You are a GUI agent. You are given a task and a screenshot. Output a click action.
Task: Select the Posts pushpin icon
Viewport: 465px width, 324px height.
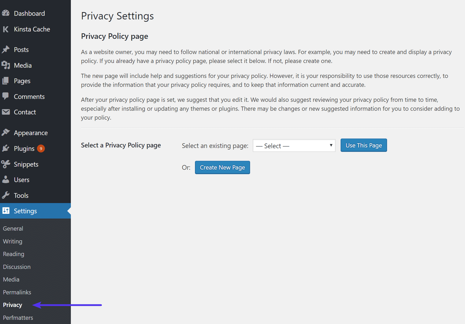pos(6,49)
